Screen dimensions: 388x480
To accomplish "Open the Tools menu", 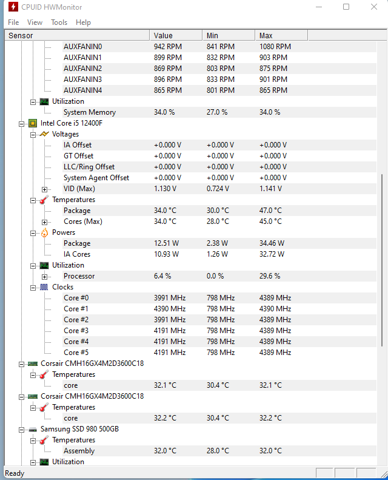I will [59, 22].
